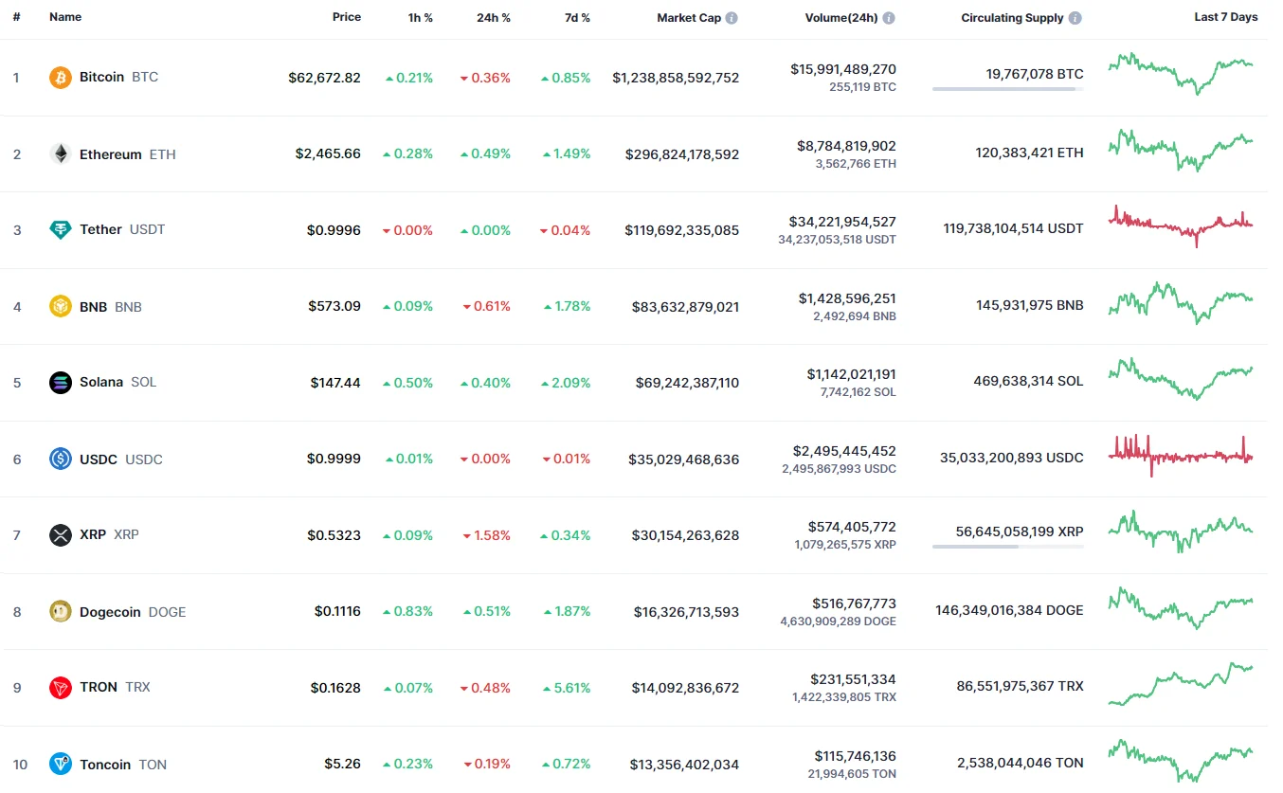Screen dimensions: 1283x793
Task: Click the Solana coin logo icon
Action: coord(61,383)
